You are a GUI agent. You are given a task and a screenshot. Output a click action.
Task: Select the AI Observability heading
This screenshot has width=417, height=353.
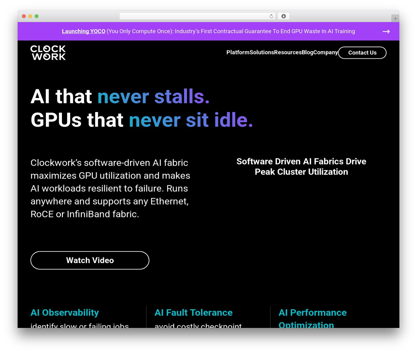[x=65, y=313]
